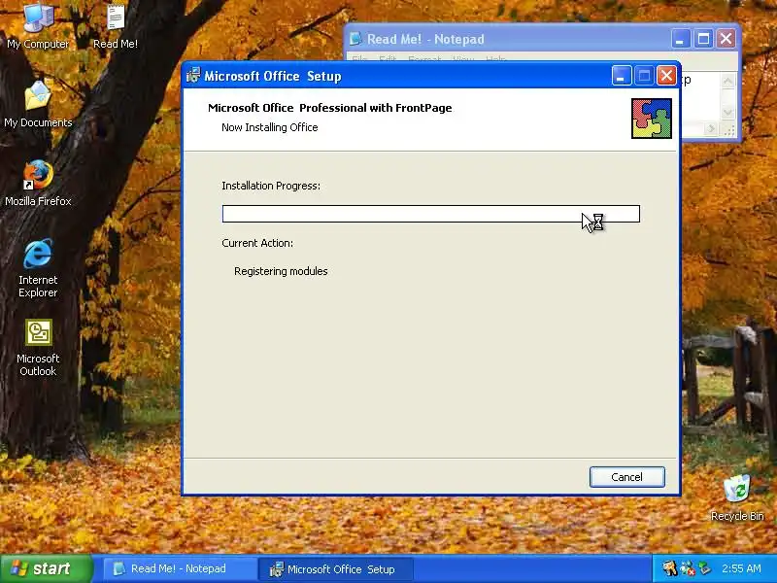Select the Microsoft Outlook desktop icon
The width and height of the screenshot is (777, 583).
(x=38, y=347)
